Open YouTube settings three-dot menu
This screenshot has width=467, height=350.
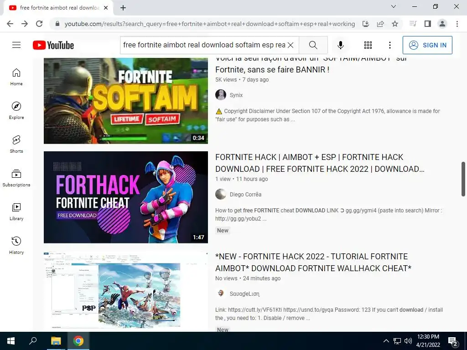(389, 45)
